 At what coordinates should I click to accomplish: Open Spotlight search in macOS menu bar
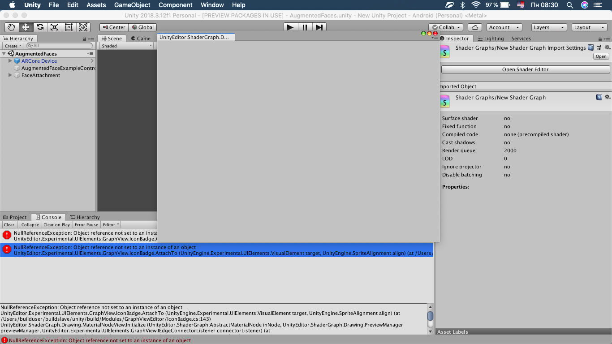(x=570, y=5)
